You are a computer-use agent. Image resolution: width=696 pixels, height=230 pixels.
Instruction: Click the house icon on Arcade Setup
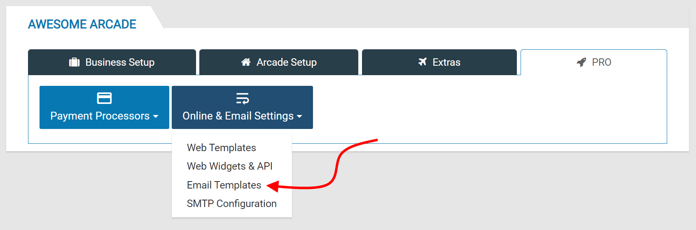[x=246, y=62]
